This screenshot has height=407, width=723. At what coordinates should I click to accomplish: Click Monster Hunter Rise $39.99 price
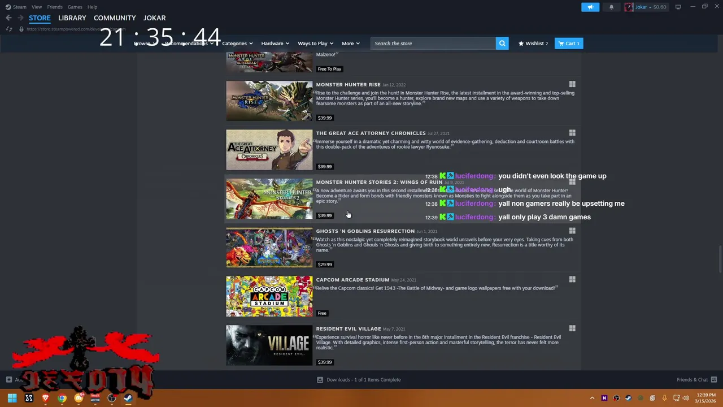point(325,118)
